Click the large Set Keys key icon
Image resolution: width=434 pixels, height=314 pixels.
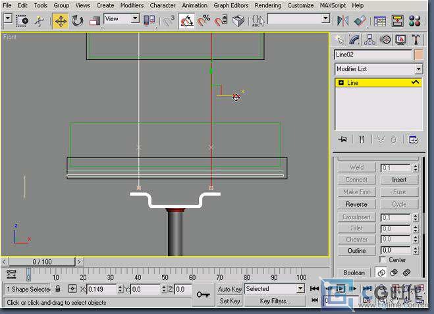click(x=203, y=295)
